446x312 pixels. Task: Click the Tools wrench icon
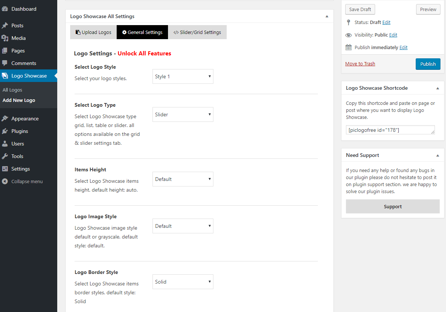tap(5, 156)
